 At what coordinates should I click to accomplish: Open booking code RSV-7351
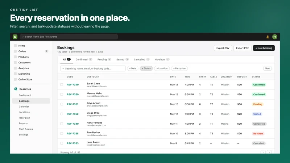click(72, 104)
